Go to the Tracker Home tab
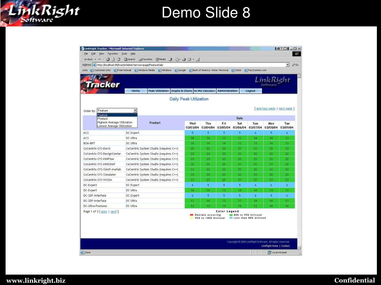 point(136,91)
